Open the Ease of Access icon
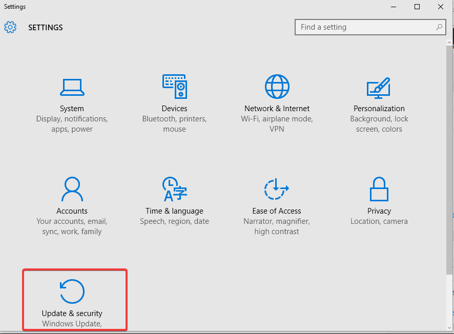 (x=277, y=189)
